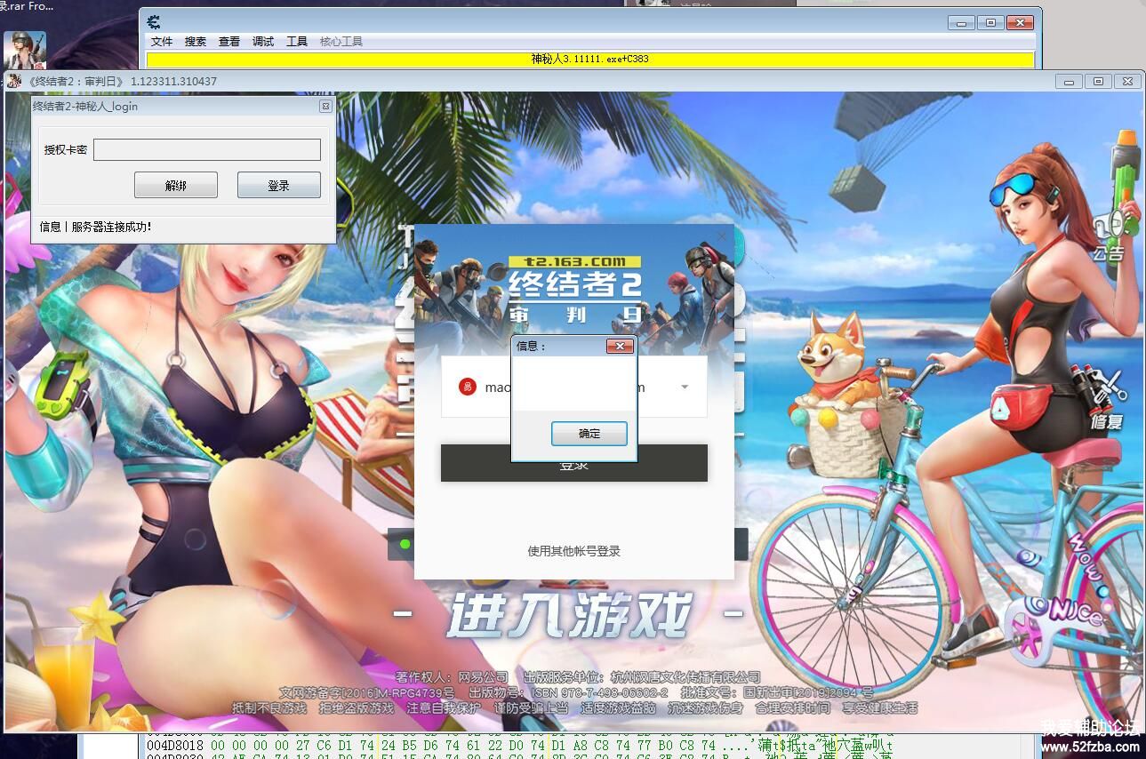Click the dark 登录 button in account panel
1146x759 pixels.
coord(574,463)
